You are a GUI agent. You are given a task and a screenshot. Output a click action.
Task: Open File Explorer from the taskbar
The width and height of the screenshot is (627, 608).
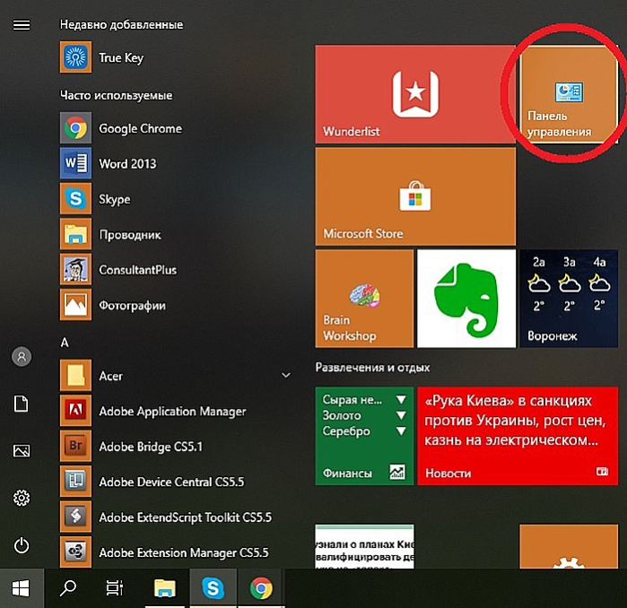tap(165, 588)
